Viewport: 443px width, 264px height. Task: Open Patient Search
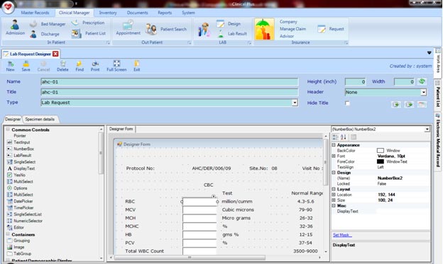166,29
